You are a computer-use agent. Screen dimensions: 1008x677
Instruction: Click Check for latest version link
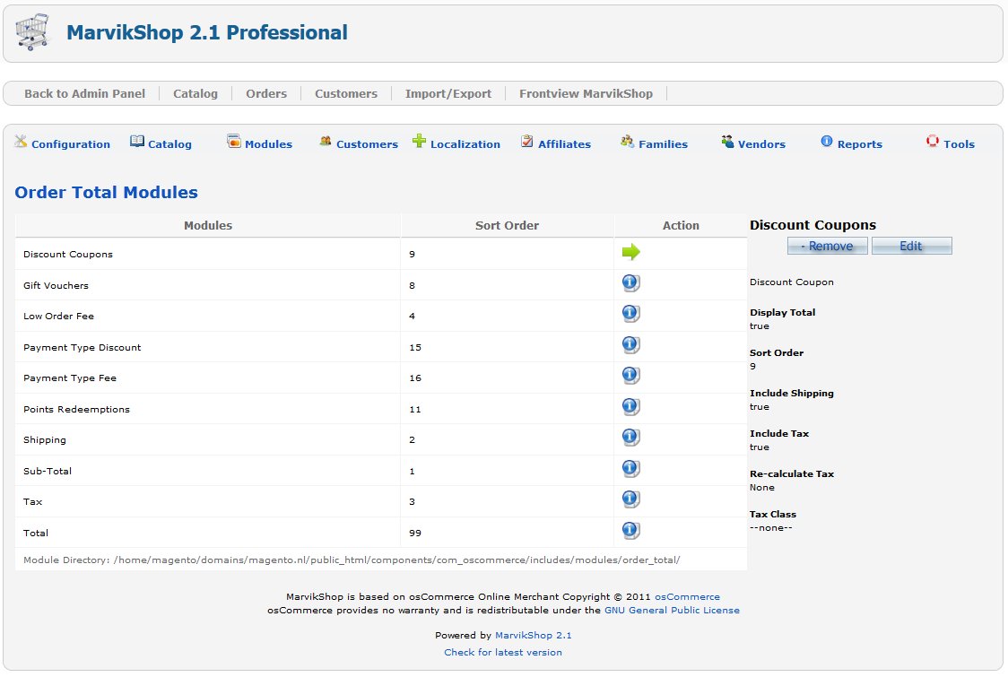tap(503, 653)
